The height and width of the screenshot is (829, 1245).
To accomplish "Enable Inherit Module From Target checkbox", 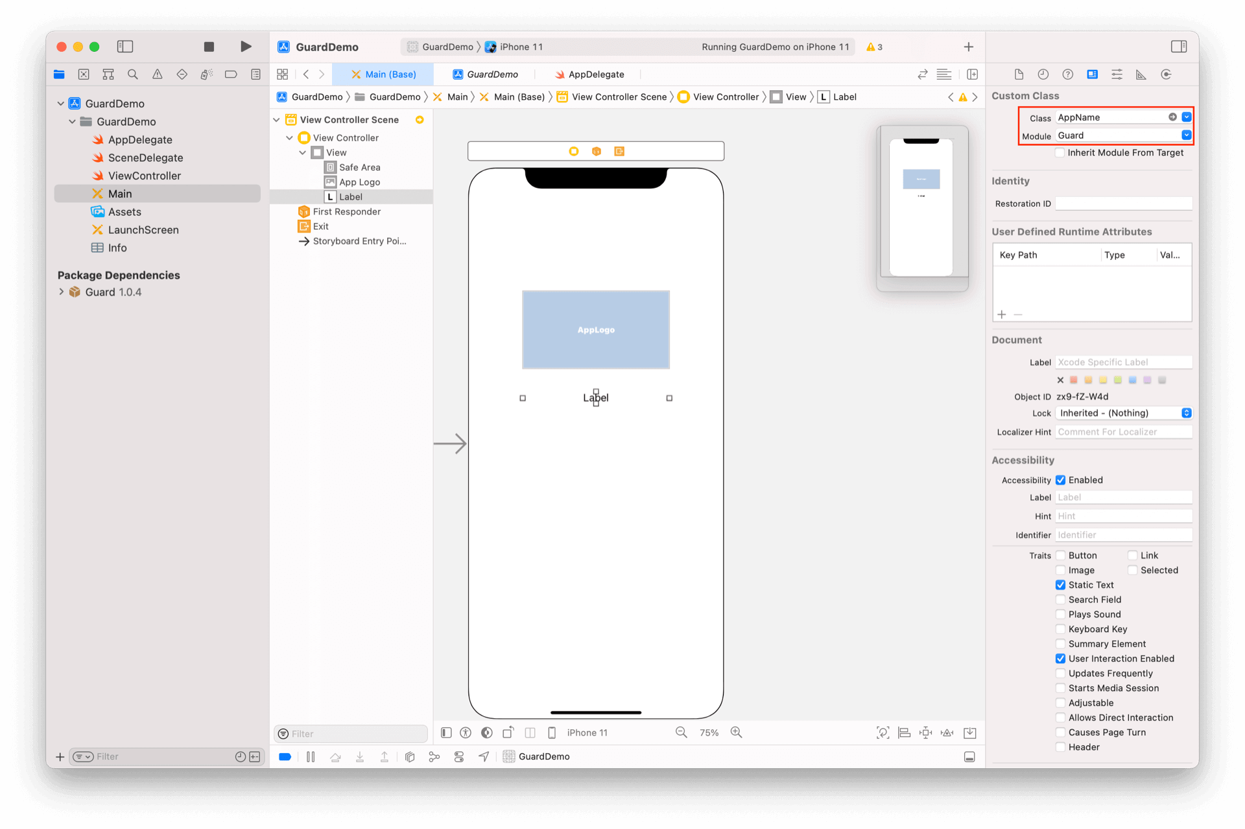I will click(x=1060, y=153).
